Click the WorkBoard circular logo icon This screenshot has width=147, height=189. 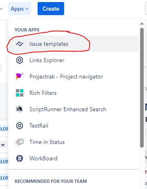20,158
